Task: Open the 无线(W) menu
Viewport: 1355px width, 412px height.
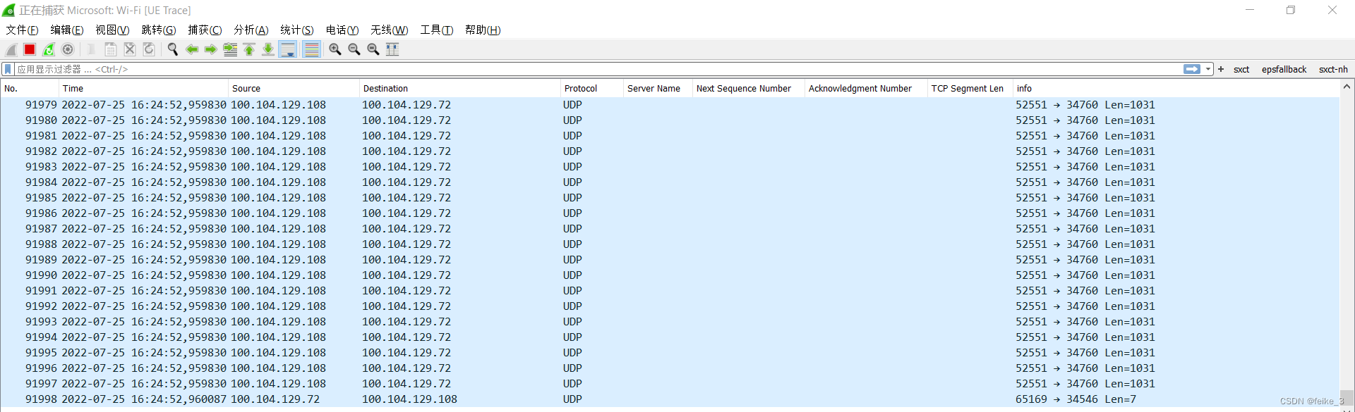Action: click(390, 30)
